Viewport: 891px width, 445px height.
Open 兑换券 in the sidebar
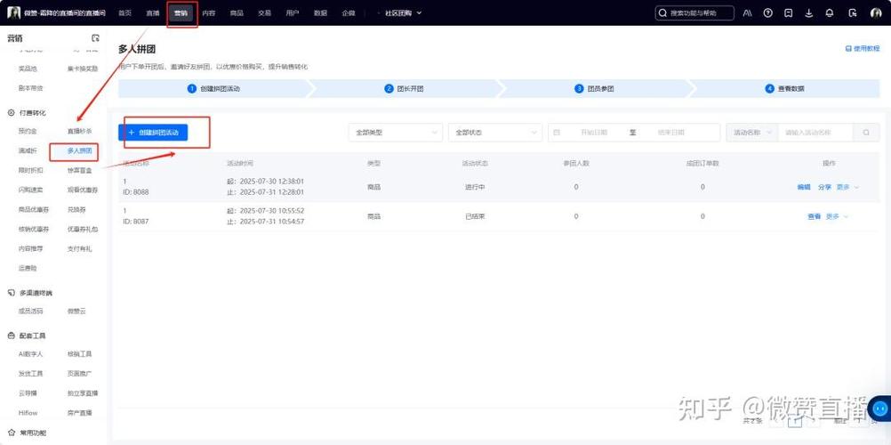[x=76, y=209]
